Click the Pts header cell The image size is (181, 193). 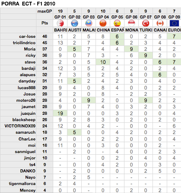coord(45,23)
